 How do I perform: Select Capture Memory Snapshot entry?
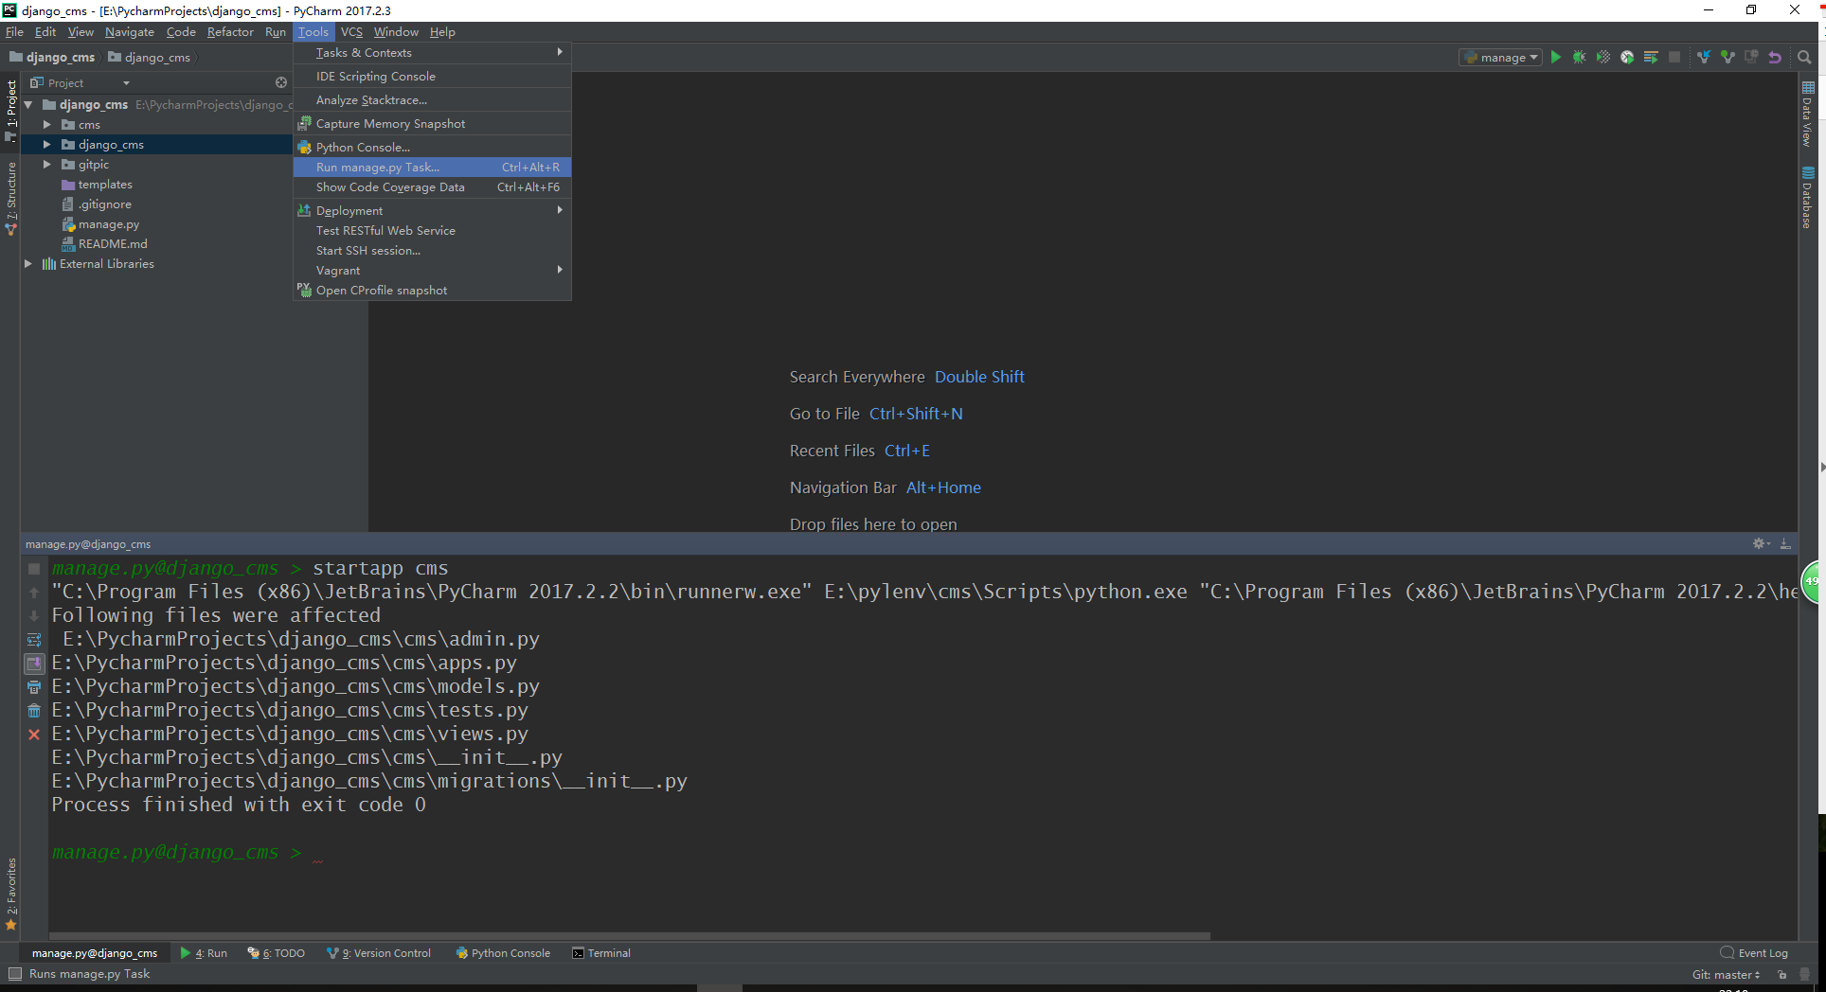(432, 124)
